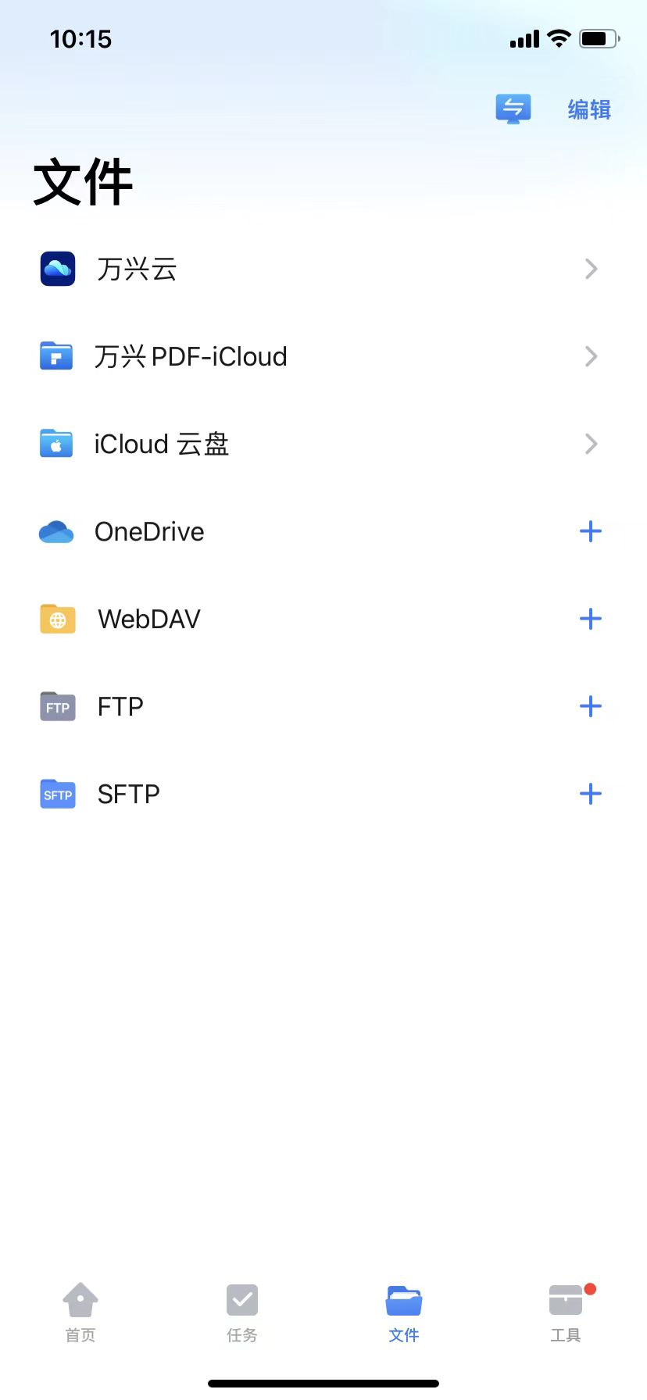This screenshot has height=1400, width=647.
Task: Expand 万兴PDF-iCloud with its chevron arrow
Action: point(591,356)
